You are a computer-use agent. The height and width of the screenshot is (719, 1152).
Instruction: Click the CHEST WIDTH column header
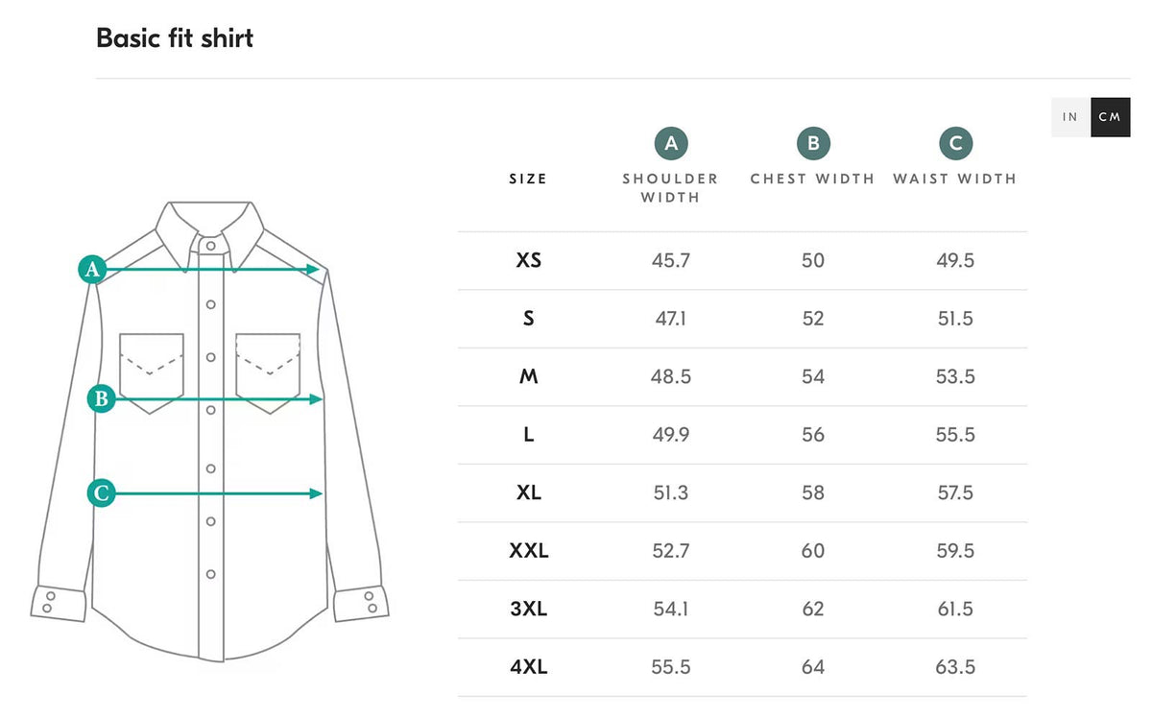coord(812,179)
